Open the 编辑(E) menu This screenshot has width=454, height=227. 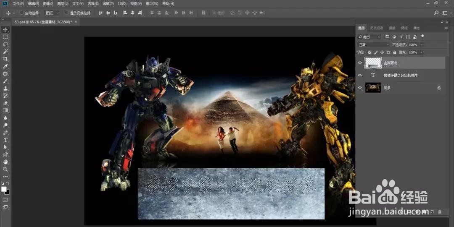34,3
